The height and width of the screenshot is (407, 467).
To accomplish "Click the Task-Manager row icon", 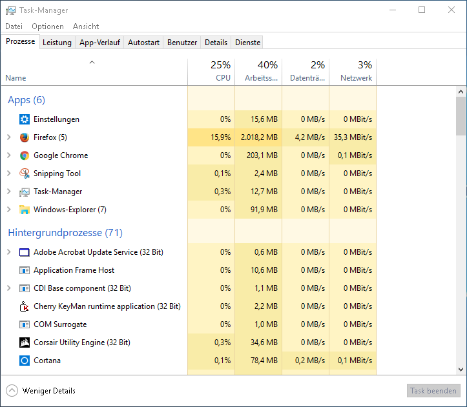I will [25, 192].
